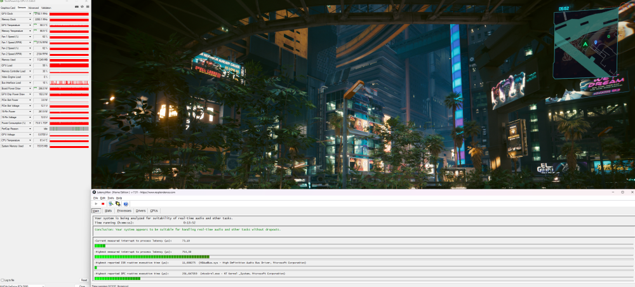Switch to GPU-Z Graphics Card tab
This screenshot has width=635, height=287.
[8, 8]
